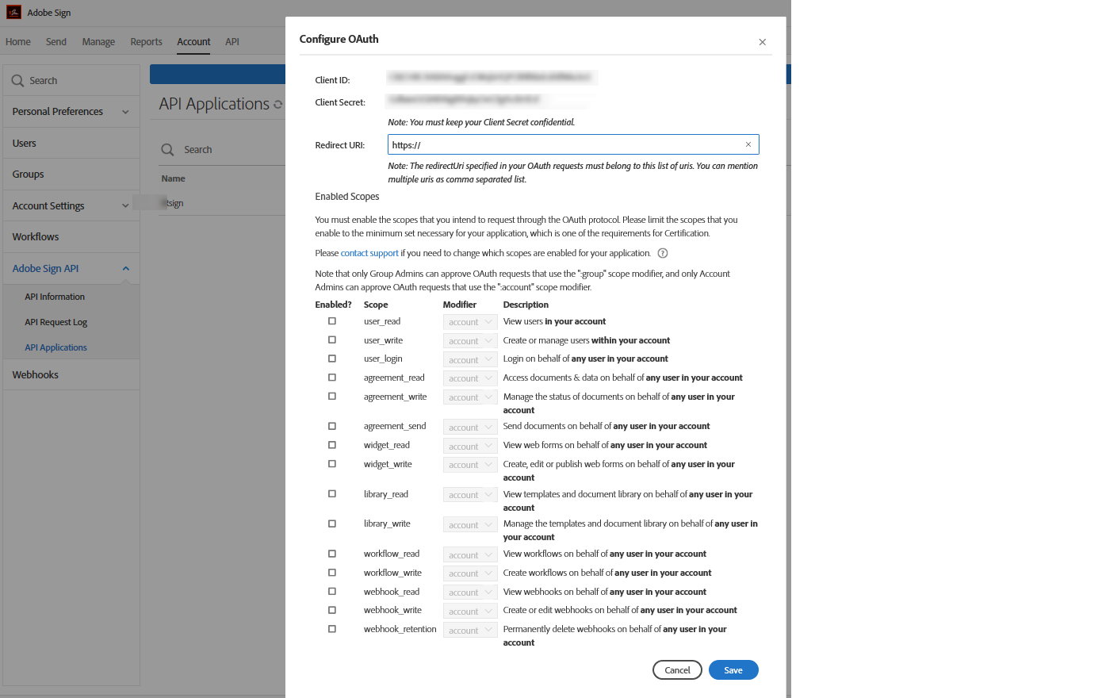Click the search magnifier above the applications list
The height and width of the screenshot is (698, 1102).
point(167,148)
